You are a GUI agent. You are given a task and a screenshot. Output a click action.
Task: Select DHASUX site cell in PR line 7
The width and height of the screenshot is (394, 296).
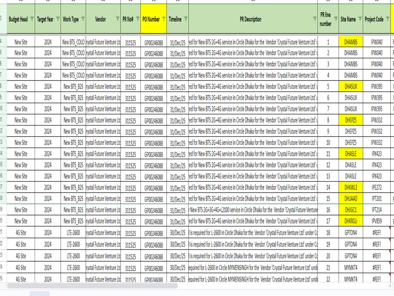click(x=351, y=109)
